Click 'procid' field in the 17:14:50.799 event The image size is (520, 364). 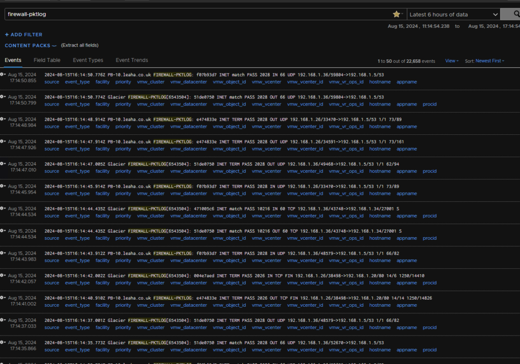[430, 104]
